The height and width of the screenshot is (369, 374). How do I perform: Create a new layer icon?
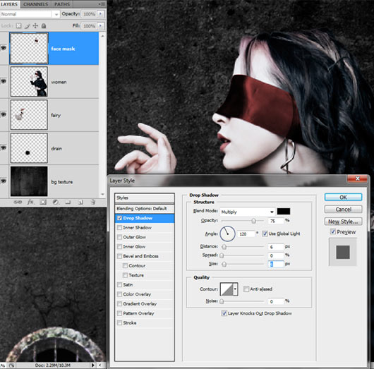(80, 202)
